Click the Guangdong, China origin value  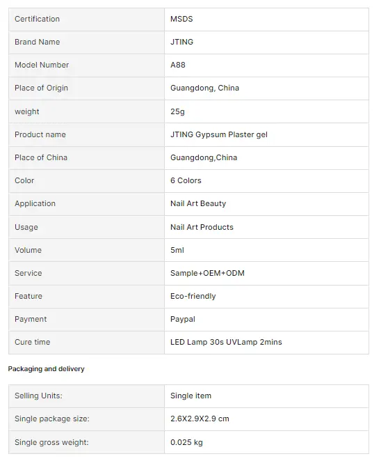pyautogui.click(x=204, y=88)
